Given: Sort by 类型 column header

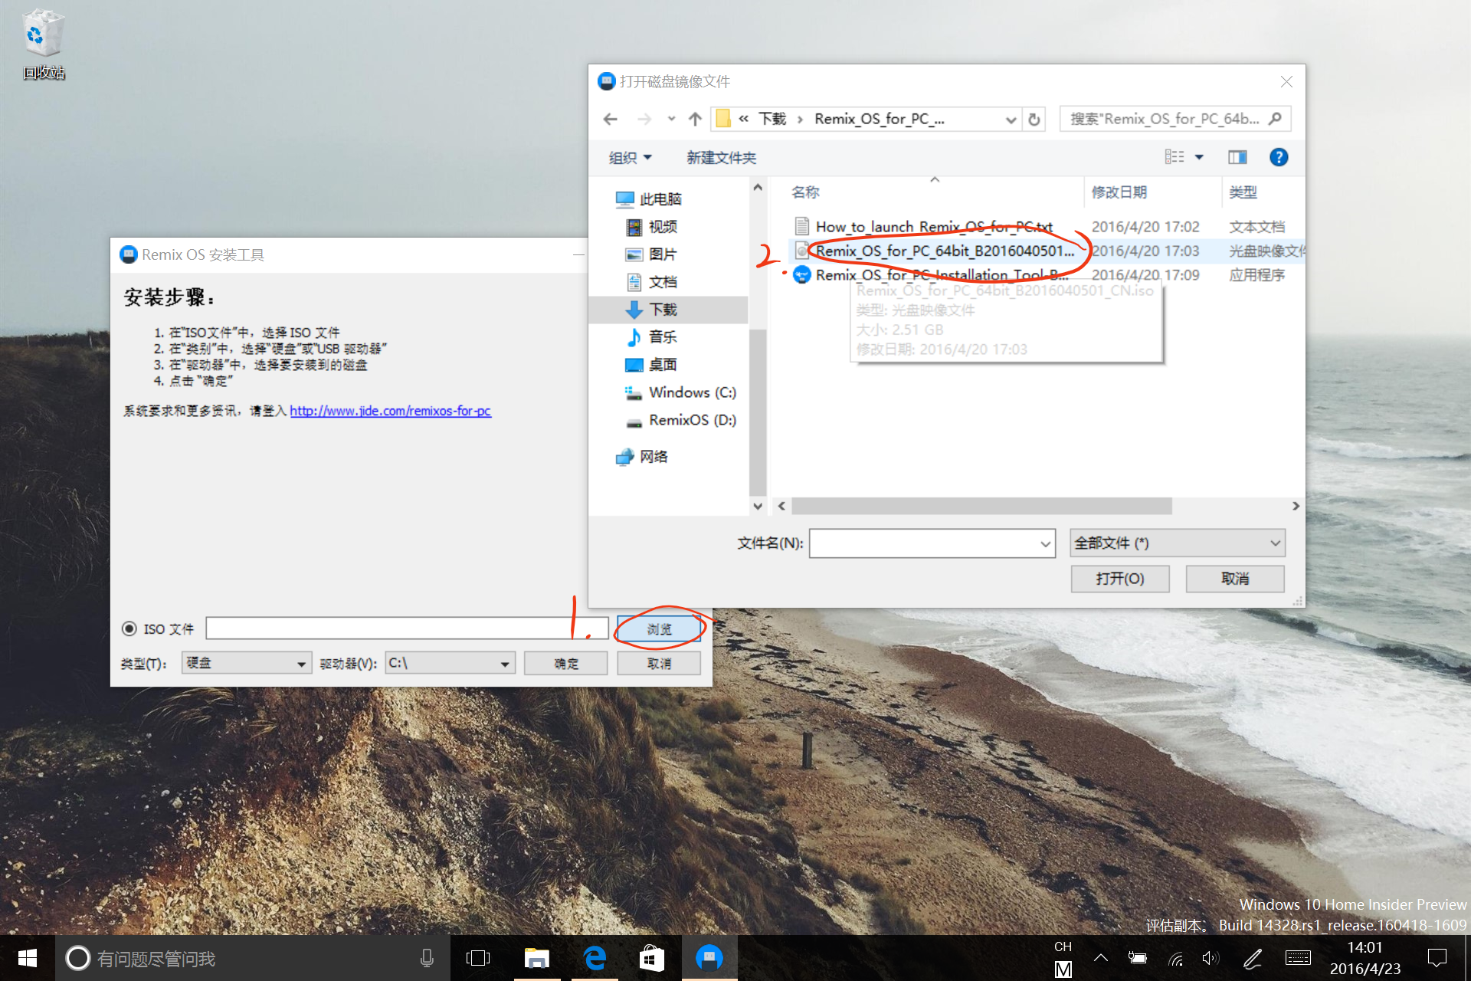Looking at the screenshot, I should [1243, 192].
